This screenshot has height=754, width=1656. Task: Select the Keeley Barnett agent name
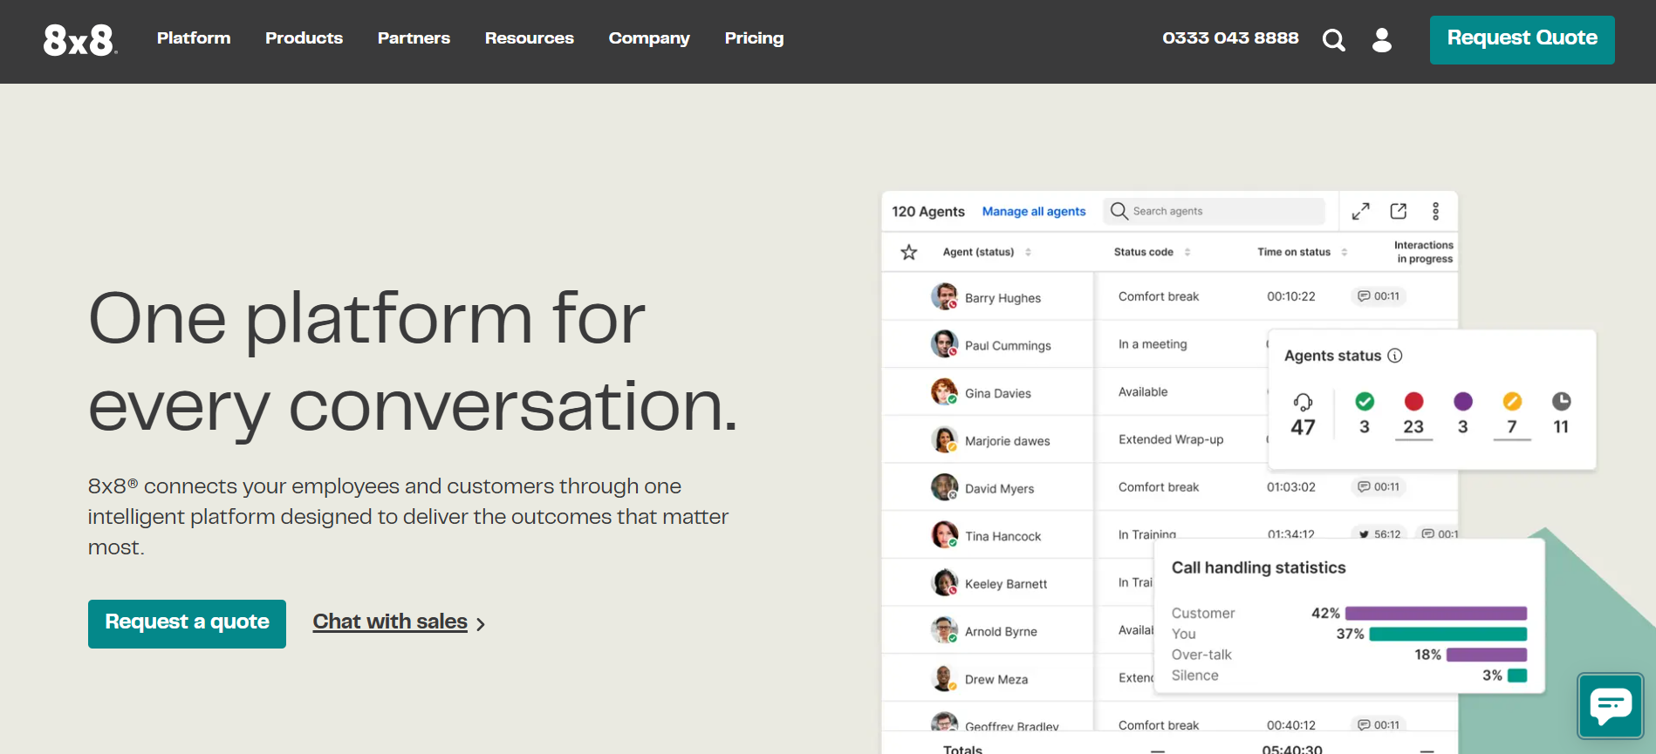[1006, 584]
